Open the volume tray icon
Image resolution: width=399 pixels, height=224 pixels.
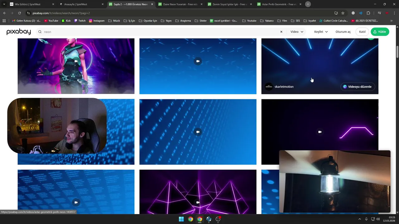coord(378,219)
